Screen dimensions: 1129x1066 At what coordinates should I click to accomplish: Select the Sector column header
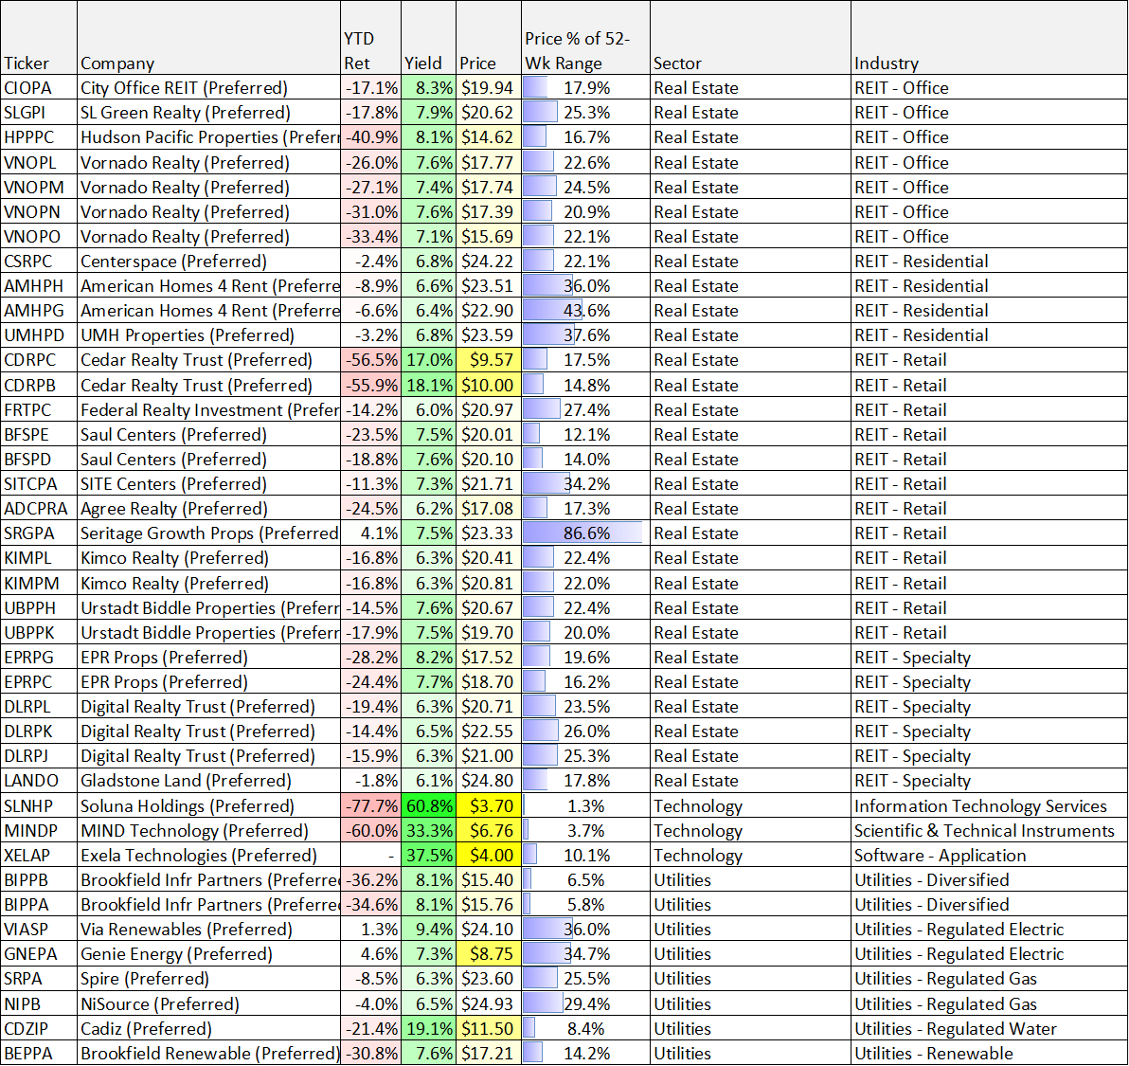pyautogui.click(x=750, y=38)
